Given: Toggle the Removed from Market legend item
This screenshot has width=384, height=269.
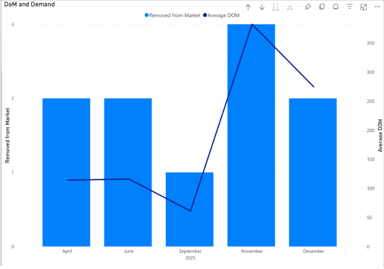Looking at the screenshot, I should click(x=175, y=15).
